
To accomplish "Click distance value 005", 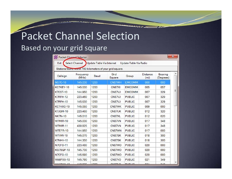I will (x=147, y=87).
